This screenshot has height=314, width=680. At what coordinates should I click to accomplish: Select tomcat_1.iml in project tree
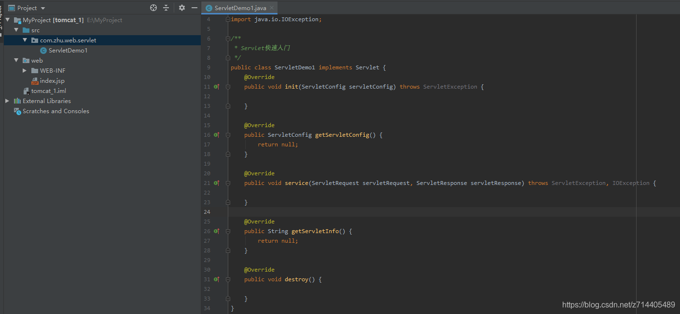coord(49,91)
